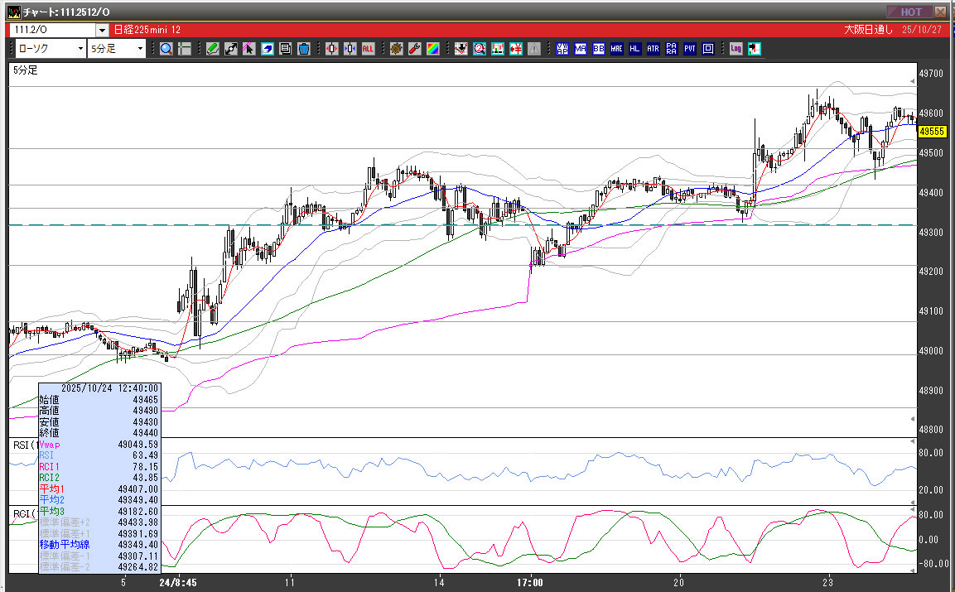Open the 5分足 timeframe dropdown

click(x=140, y=49)
